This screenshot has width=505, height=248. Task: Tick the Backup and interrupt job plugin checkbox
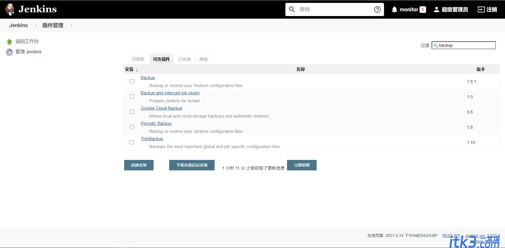132,97
